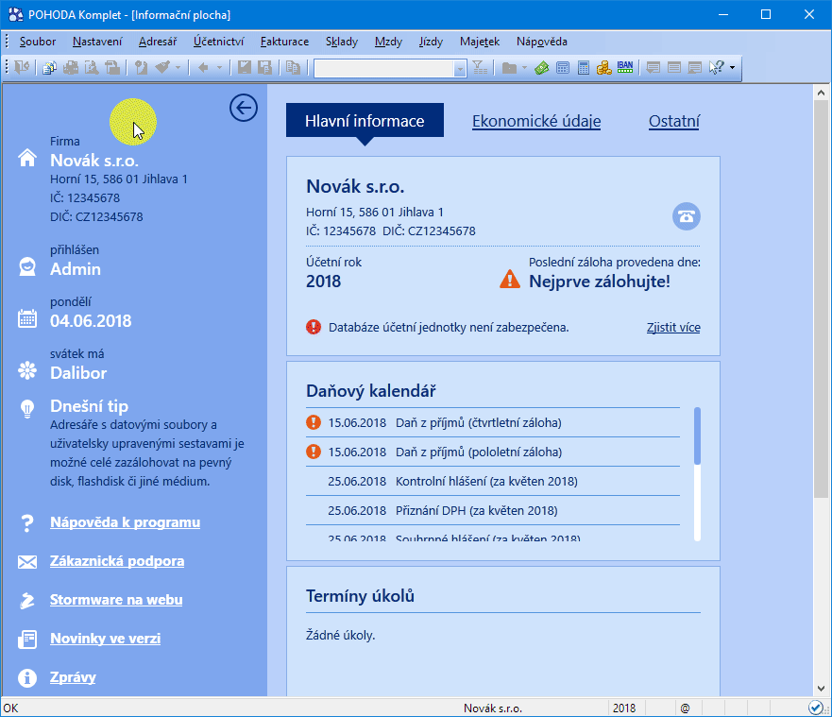832x717 pixels.
Task: Click the Kontrolní hlášení (za květen 2018) row
Action: 493,482
